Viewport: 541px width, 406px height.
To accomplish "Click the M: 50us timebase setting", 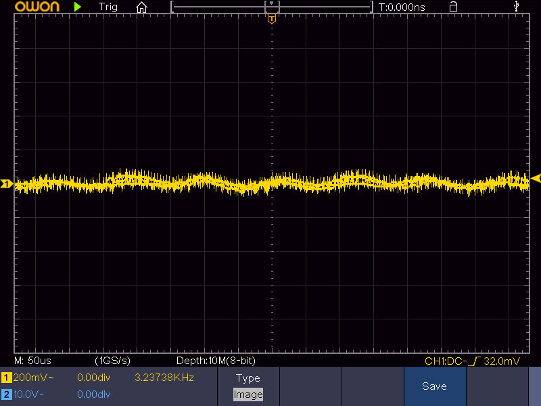I will point(32,361).
